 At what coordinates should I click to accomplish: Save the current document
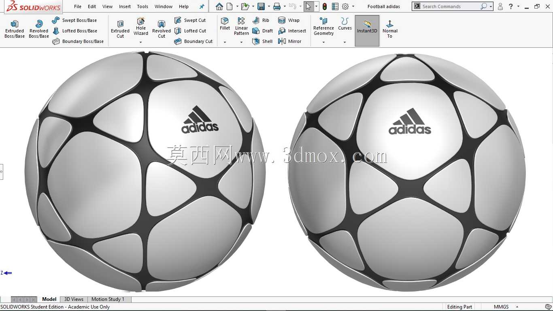click(x=261, y=6)
